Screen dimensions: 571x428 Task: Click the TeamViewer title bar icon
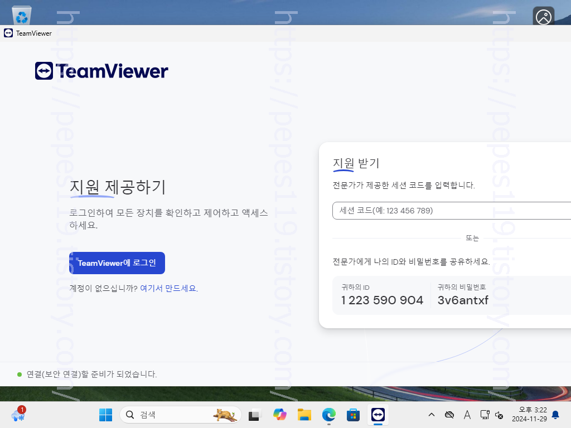pos(8,33)
